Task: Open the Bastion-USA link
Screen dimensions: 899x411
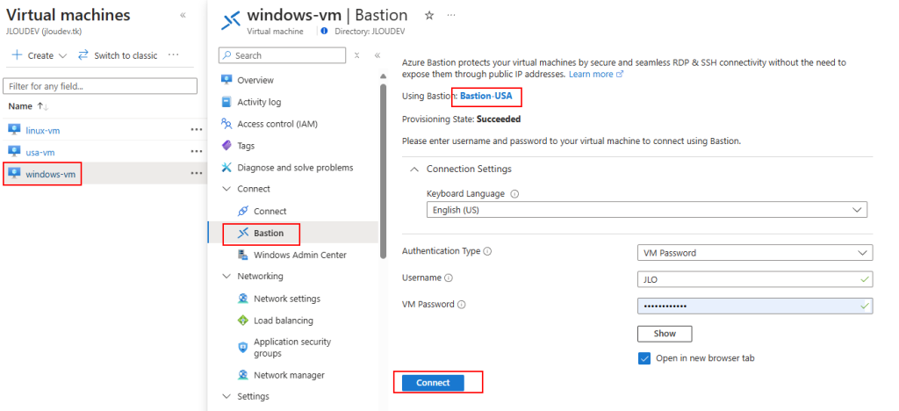Action: (x=486, y=97)
